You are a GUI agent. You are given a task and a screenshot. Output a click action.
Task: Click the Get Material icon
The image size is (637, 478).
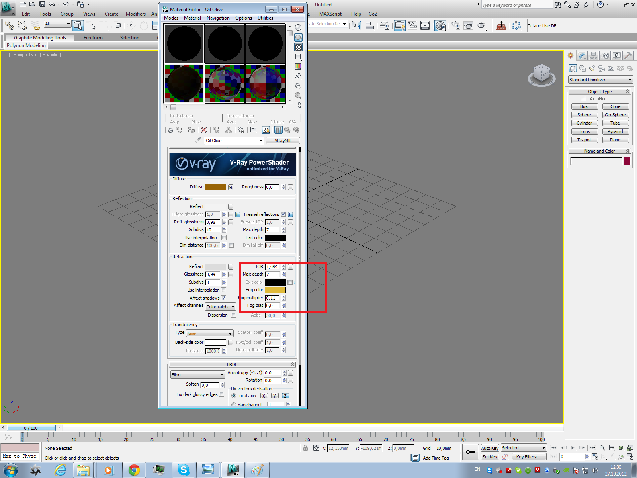click(170, 130)
